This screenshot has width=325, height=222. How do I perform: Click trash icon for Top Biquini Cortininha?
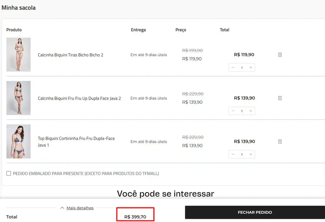(x=280, y=142)
